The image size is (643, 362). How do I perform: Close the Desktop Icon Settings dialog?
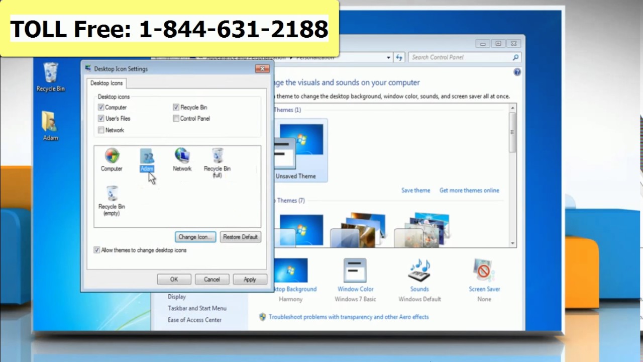tap(262, 69)
